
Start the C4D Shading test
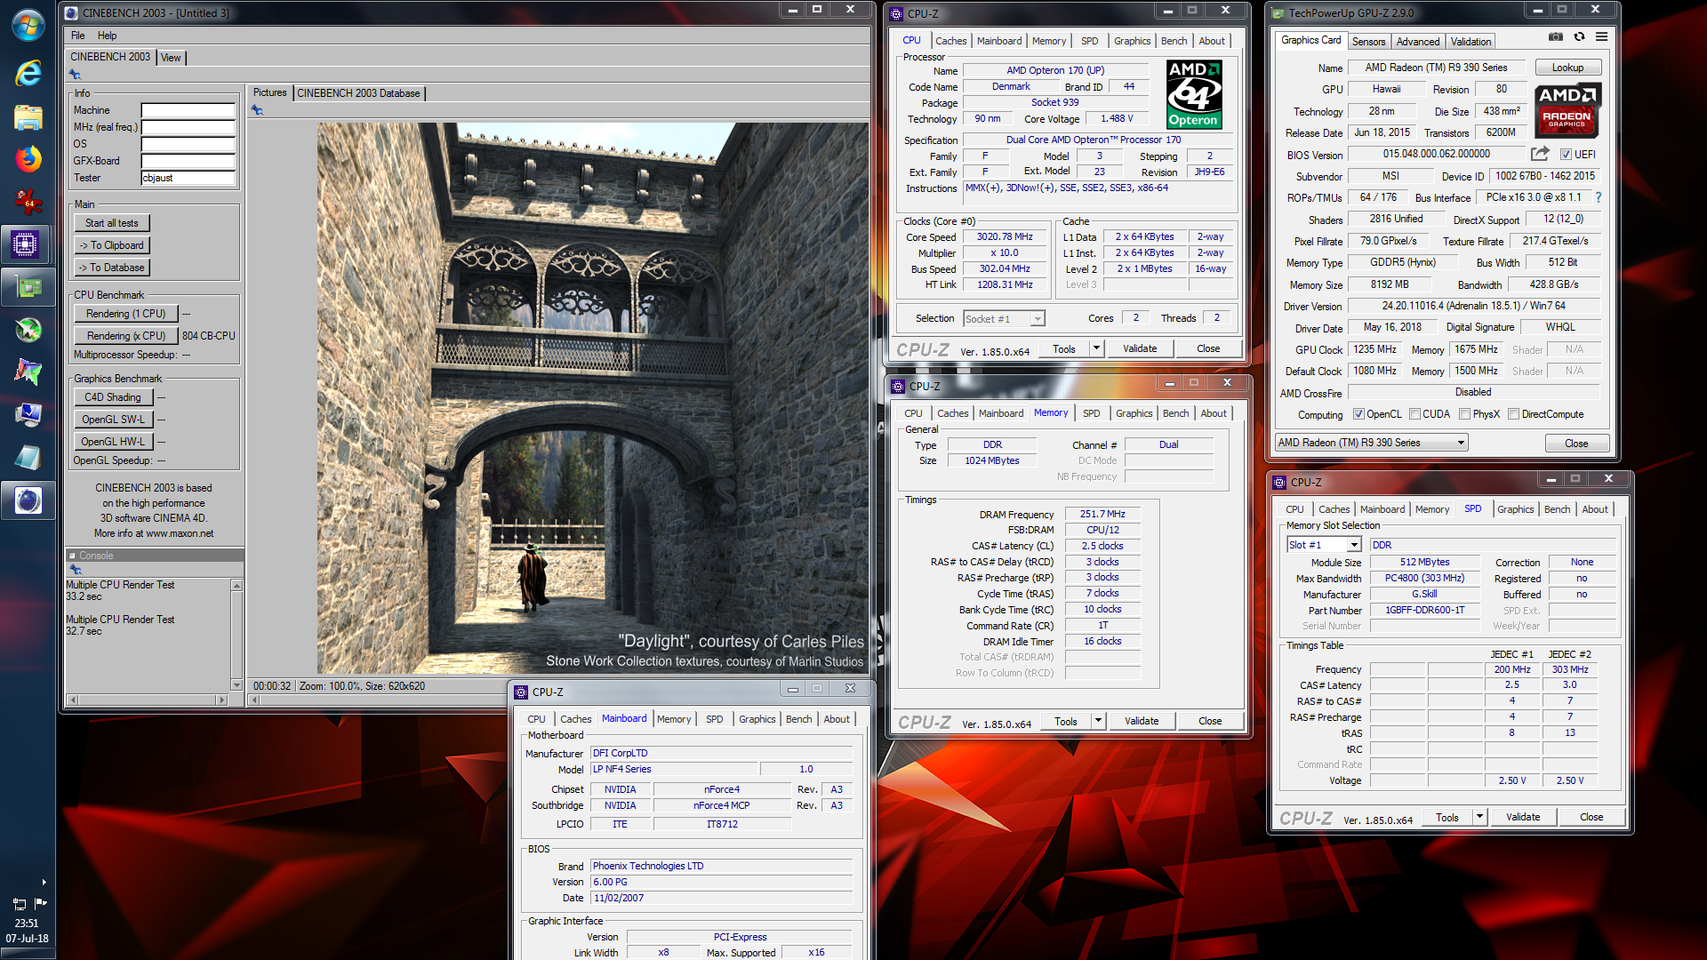[114, 397]
